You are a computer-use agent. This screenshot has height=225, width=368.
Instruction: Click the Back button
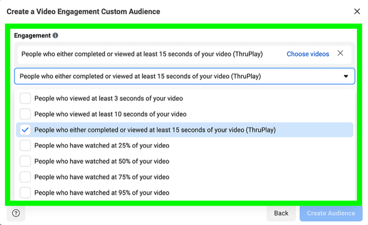281,213
